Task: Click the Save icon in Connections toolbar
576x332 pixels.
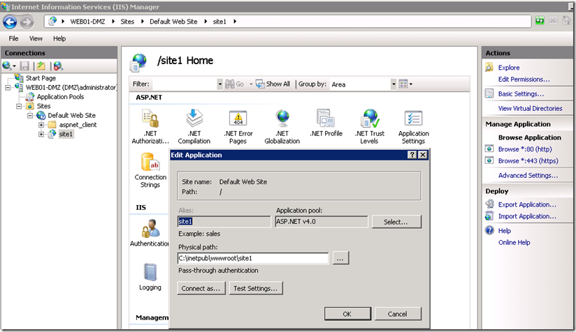Action: pyautogui.click(x=24, y=66)
